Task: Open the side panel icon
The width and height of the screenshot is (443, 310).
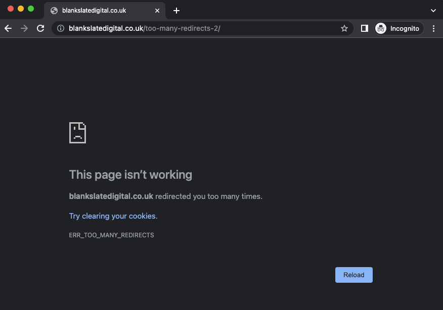Action: 365,28
